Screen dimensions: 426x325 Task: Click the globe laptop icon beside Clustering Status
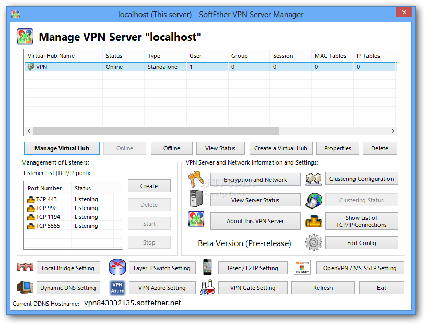pyautogui.click(x=314, y=201)
